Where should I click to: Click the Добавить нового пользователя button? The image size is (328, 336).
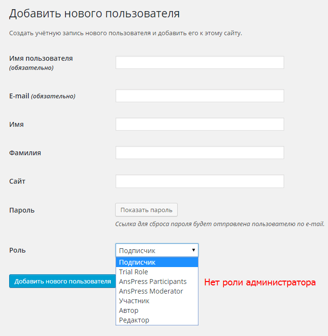click(63, 281)
